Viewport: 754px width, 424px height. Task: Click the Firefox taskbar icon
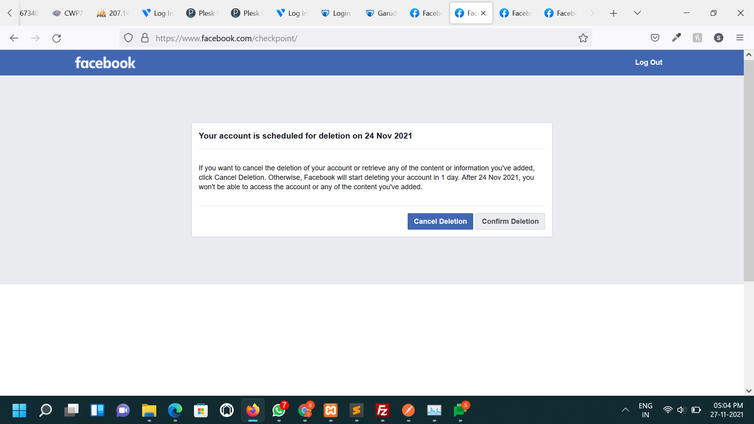click(253, 411)
